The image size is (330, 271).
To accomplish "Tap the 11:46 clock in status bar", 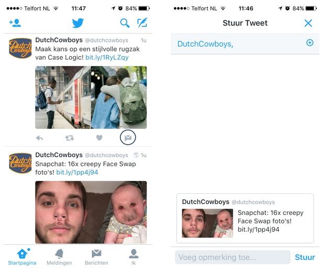I will click(246, 8).
